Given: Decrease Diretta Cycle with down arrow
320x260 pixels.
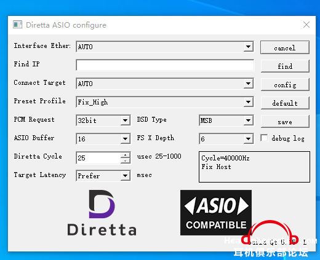Looking at the screenshot, I should 125,160.
